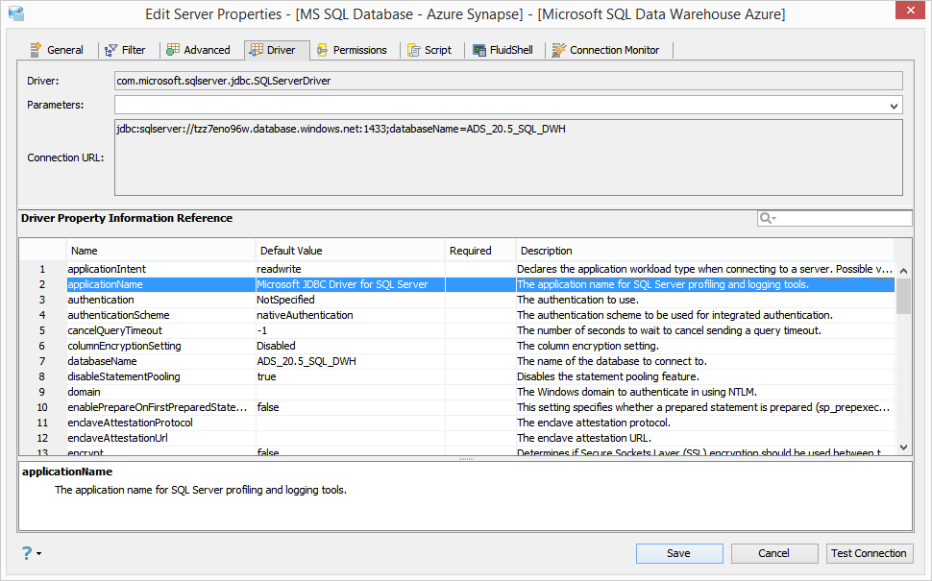The width and height of the screenshot is (932, 581).
Task: Open the General tab icon
Action: click(x=36, y=50)
